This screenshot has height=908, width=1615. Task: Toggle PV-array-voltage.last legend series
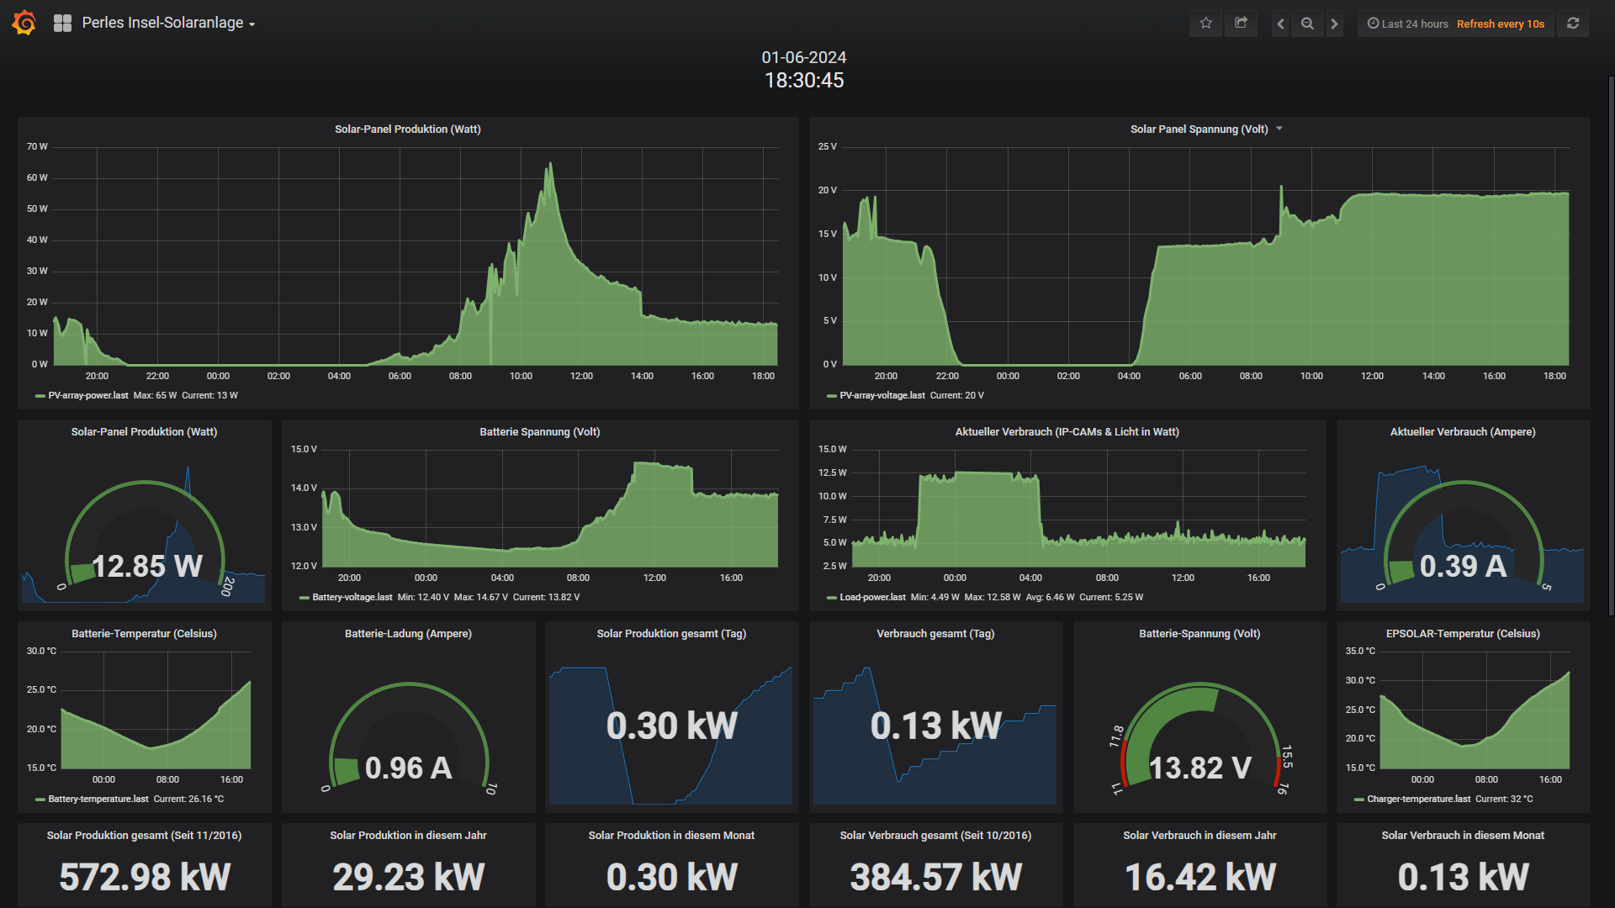click(x=882, y=395)
